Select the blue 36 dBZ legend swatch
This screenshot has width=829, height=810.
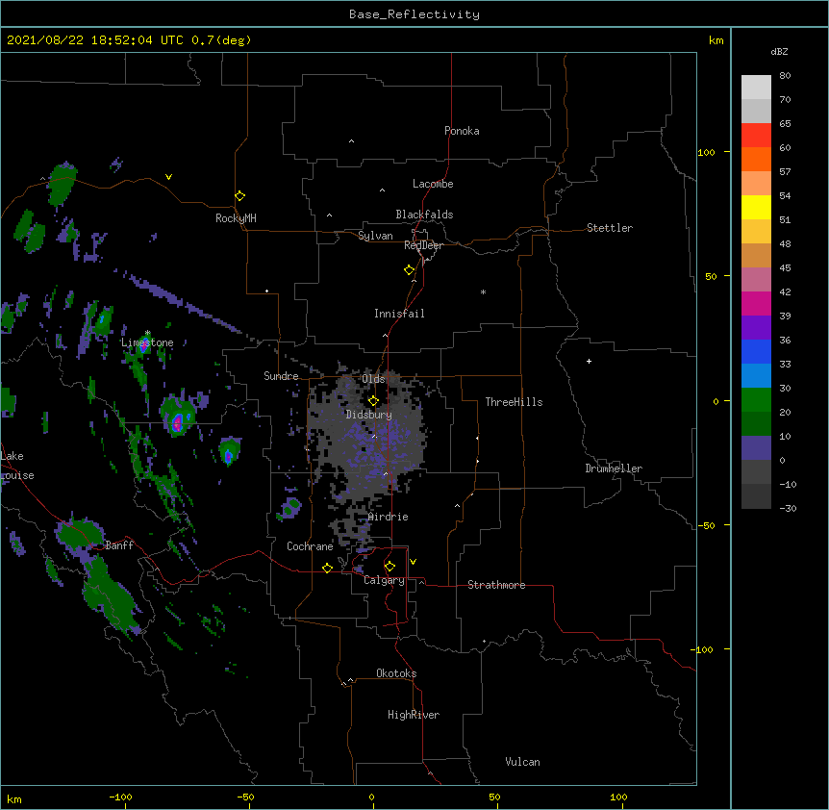point(756,351)
